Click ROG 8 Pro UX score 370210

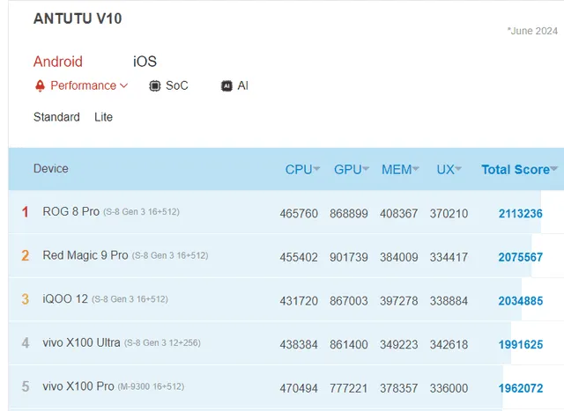pos(449,213)
